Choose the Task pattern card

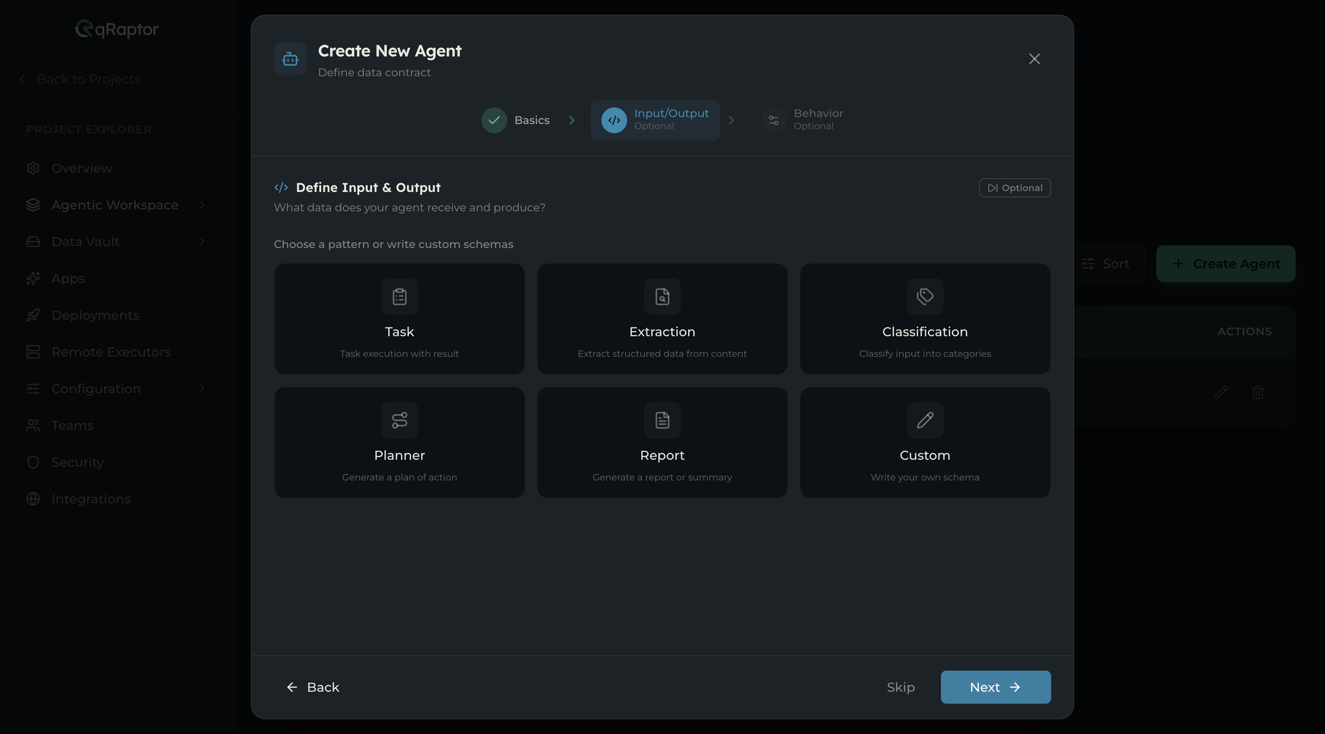[x=400, y=319]
